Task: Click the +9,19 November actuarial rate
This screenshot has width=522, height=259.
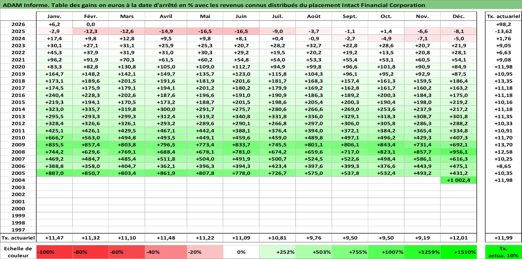Action: tap(422, 238)
